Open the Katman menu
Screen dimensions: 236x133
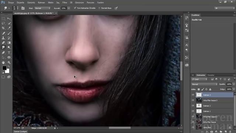coord(42,3)
